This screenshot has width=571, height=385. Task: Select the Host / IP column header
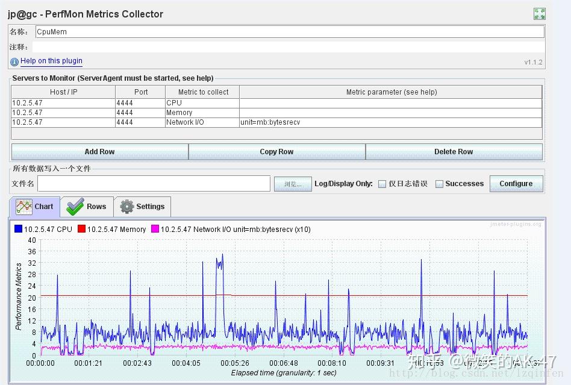[63, 92]
